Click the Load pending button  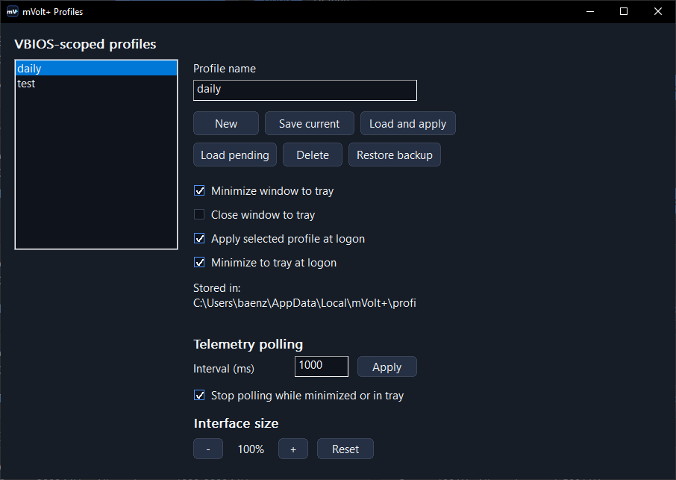coord(235,155)
